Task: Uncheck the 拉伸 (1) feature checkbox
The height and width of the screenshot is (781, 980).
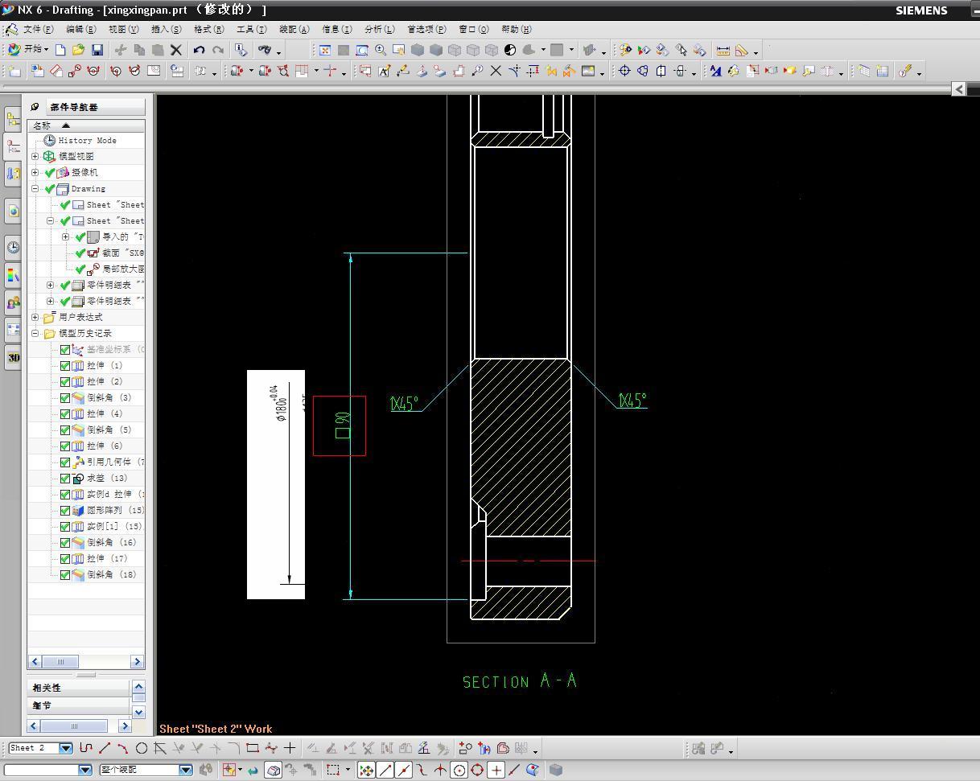Action: click(x=65, y=365)
